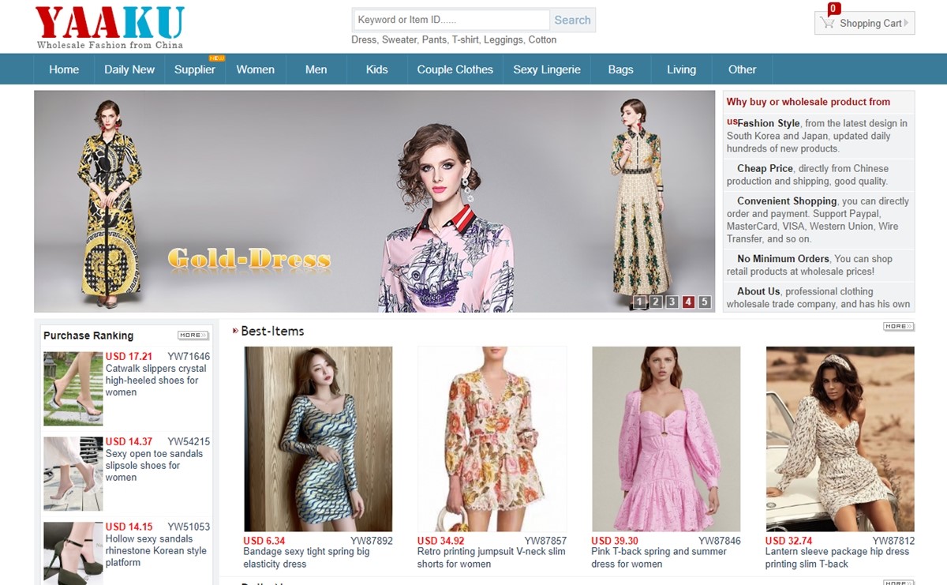
Task: Select banner slide 3 indicator
Action: click(x=672, y=302)
